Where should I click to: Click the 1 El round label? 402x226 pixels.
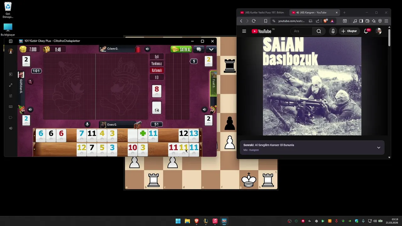157,78
